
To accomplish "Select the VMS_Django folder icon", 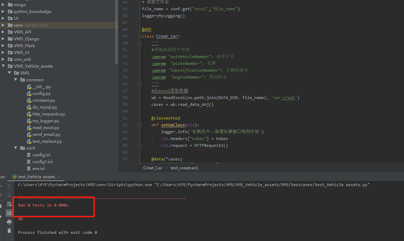I will point(10,39).
